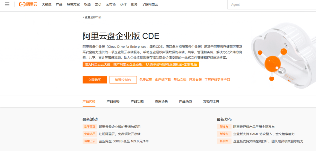Focus the Agent search field
316x151 pixels.
coord(272,5)
